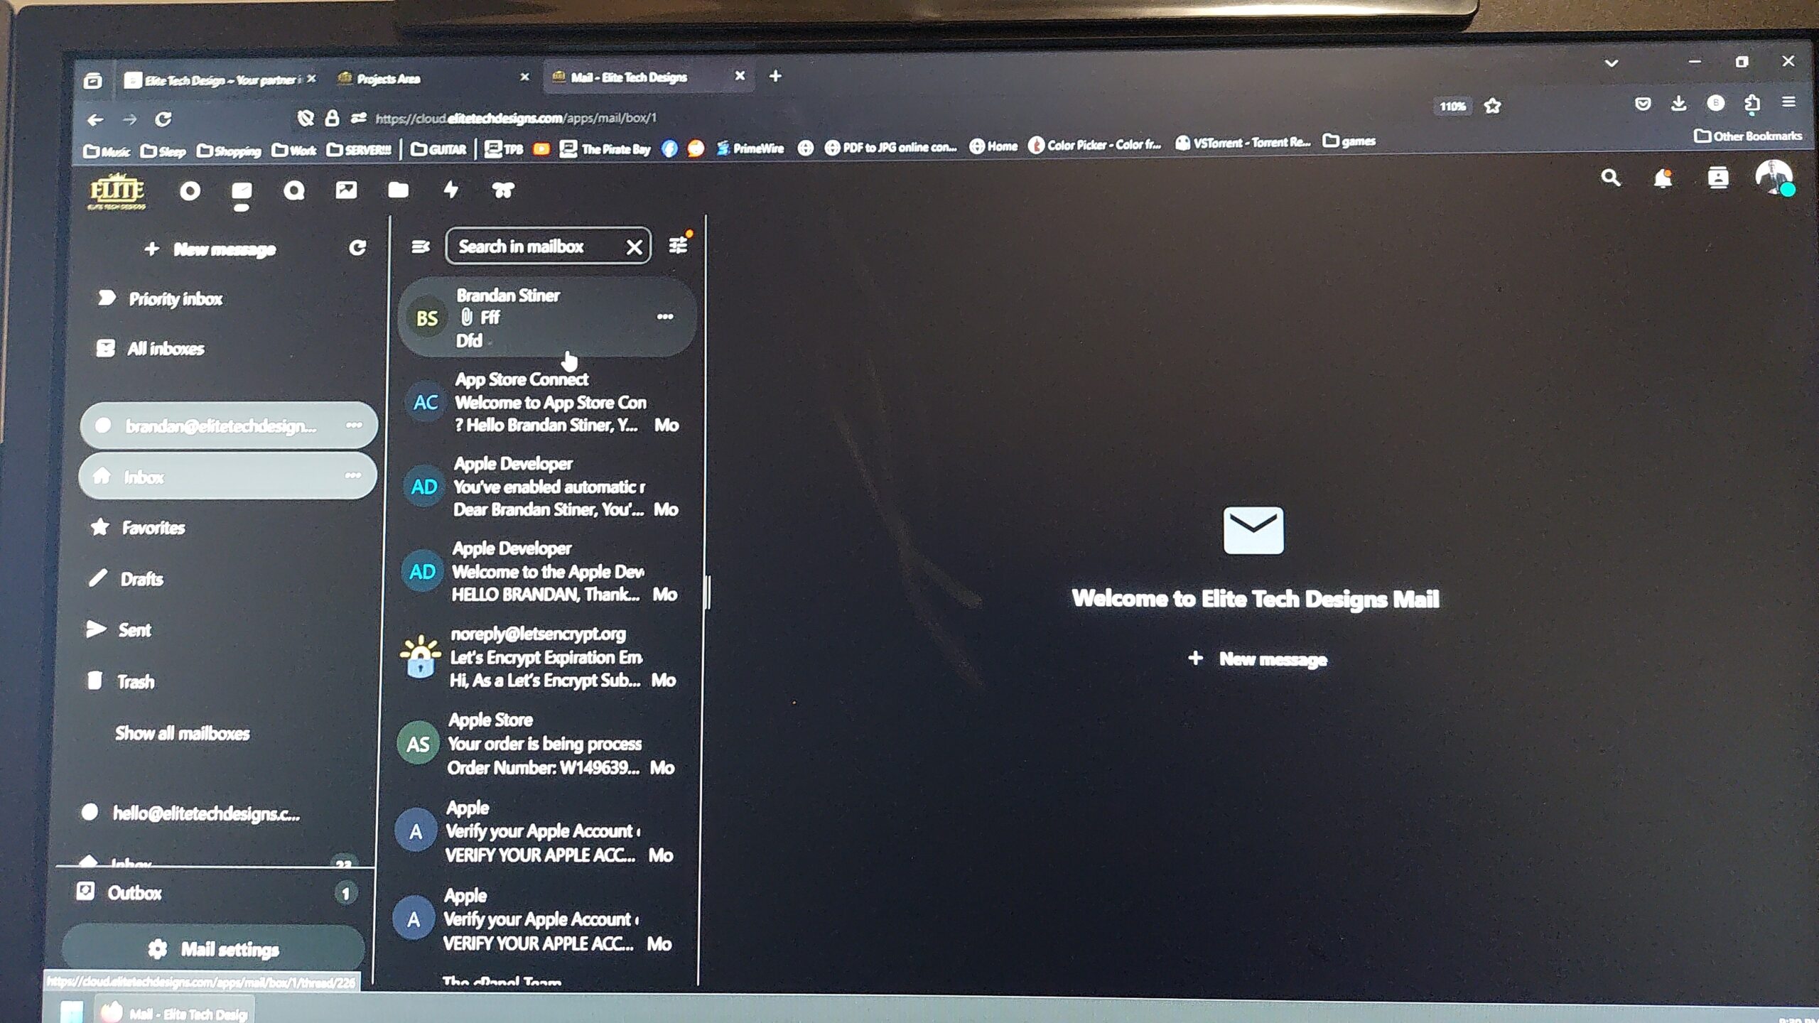Screen dimensions: 1819x1023
Task: Expand Show all mailboxes
Action: 182,733
